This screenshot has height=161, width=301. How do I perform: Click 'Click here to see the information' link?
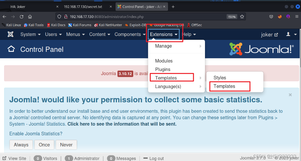coord(122,124)
